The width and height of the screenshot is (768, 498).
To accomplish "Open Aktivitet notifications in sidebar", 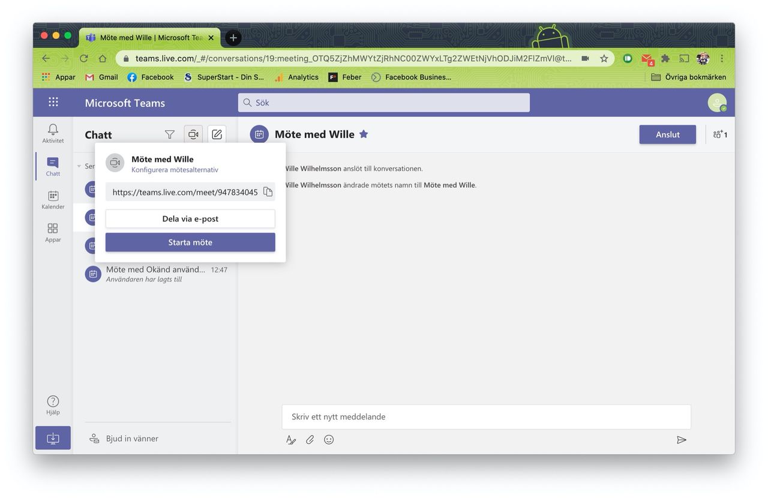I will click(x=53, y=133).
